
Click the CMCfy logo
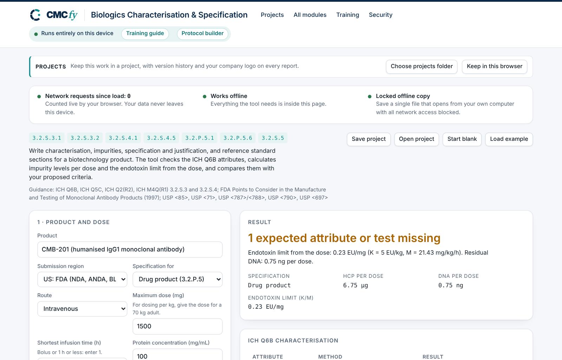click(54, 15)
